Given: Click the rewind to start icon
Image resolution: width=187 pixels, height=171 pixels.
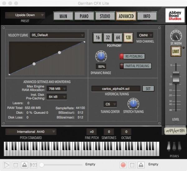Looking at the screenshot, I should 33,165.
